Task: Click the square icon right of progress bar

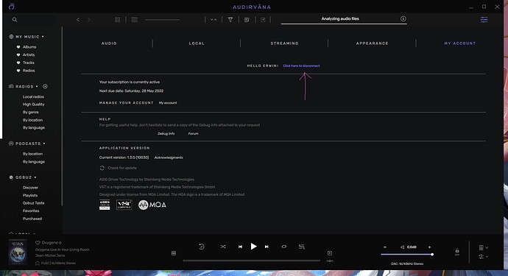Action: pyautogui.click(x=330, y=253)
